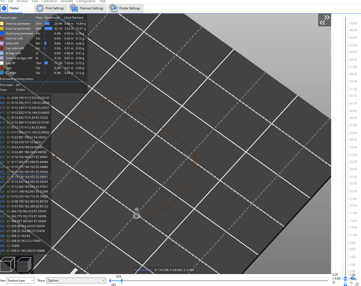Toggle visibility of External perimeter feature

(3, 29)
